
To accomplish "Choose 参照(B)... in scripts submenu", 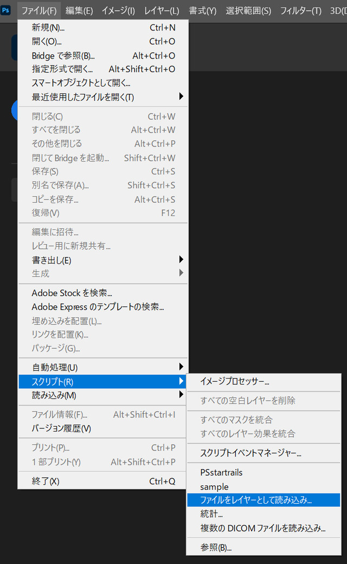I will pos(264,547).
